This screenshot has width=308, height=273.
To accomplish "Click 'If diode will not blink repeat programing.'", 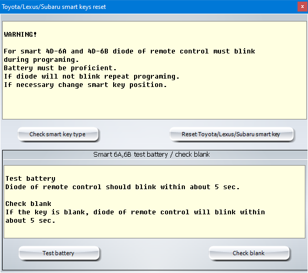I will click(92, 77).
